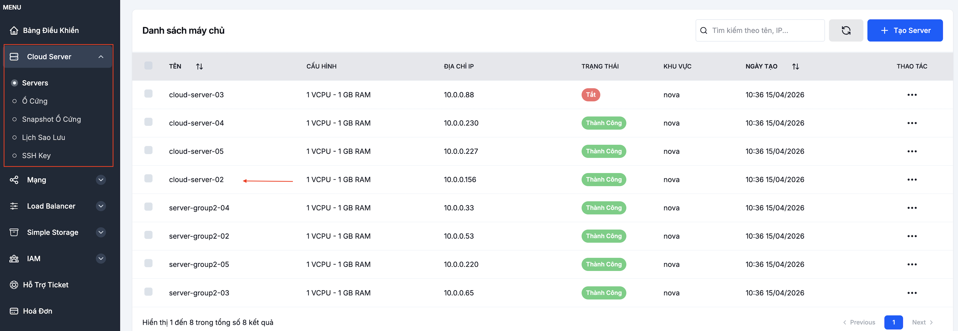
Task: Open actions menu for server-group2-03
Action: pos(912,293)
